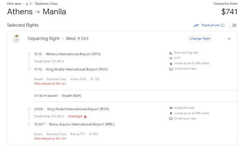
Task: Click the Ninoy Aquino arrival airport line
Action: pos(74,124)
